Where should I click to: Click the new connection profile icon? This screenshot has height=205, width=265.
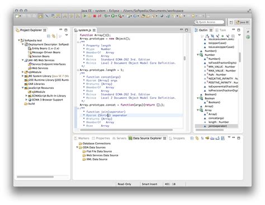[207, 138]
